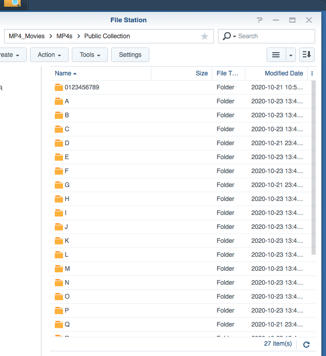Go to MP4s breadcrumb segment
This screenshot has height=356, width=326.
tap(65, 36)
